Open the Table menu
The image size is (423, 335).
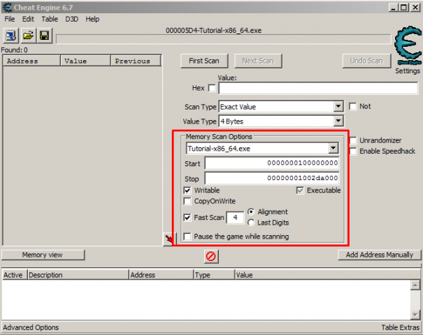pos(50,19)
